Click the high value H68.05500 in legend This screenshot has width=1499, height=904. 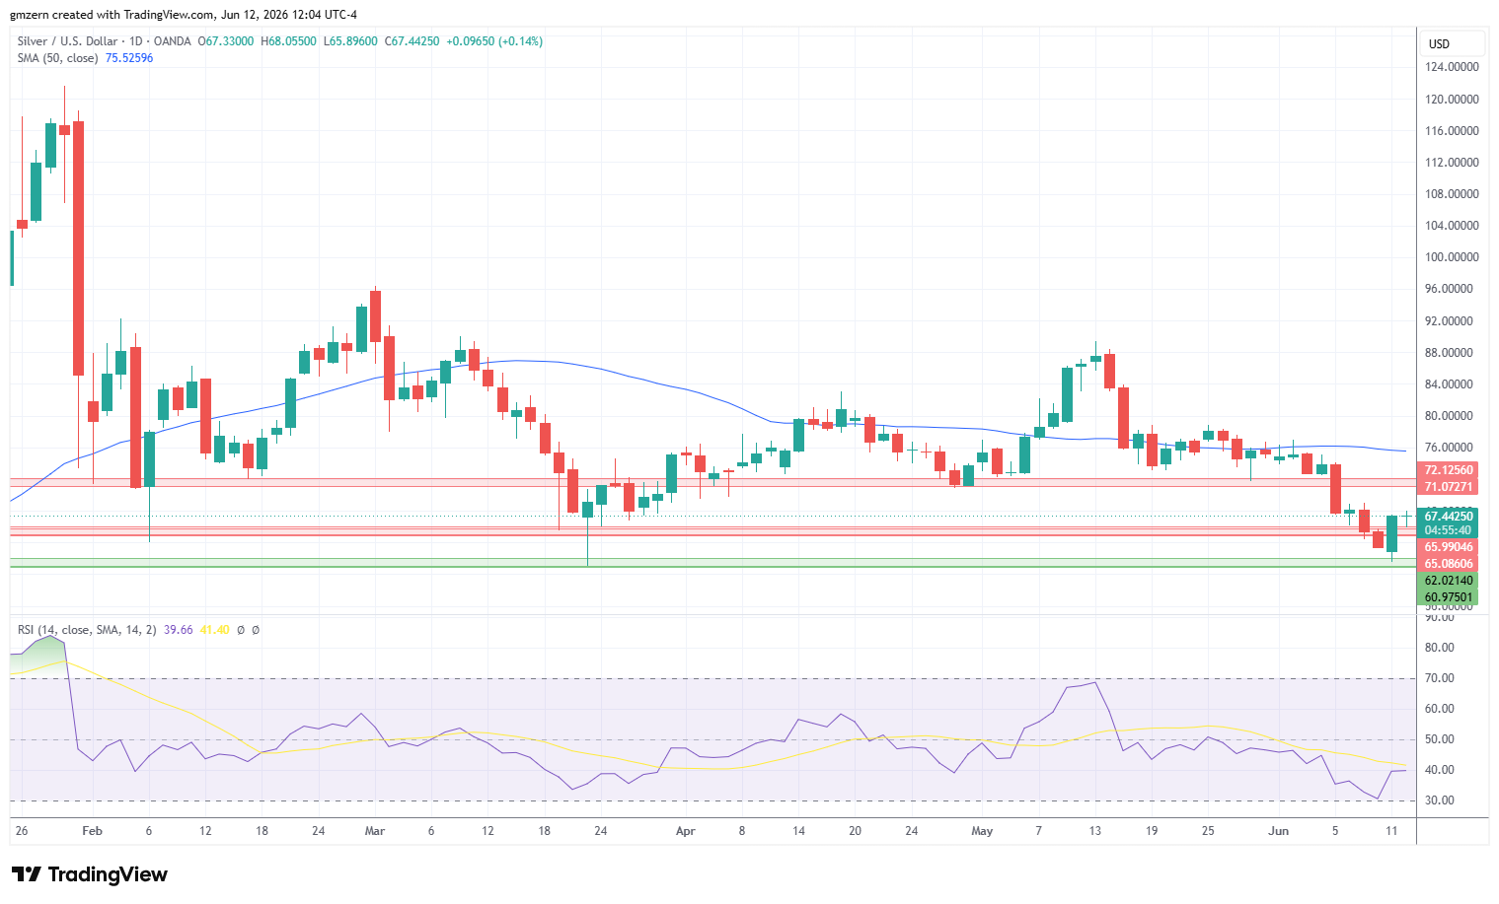click(x=288, y=41)
